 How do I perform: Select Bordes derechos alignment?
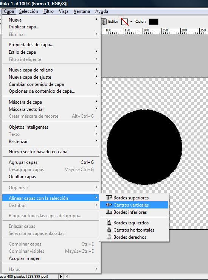coord(134,237)
